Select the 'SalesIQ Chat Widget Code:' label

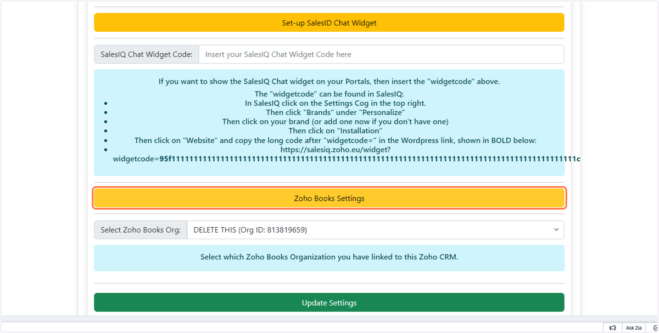(147, 54)
